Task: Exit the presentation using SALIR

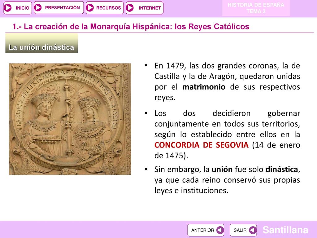Action: pos(243,230)
